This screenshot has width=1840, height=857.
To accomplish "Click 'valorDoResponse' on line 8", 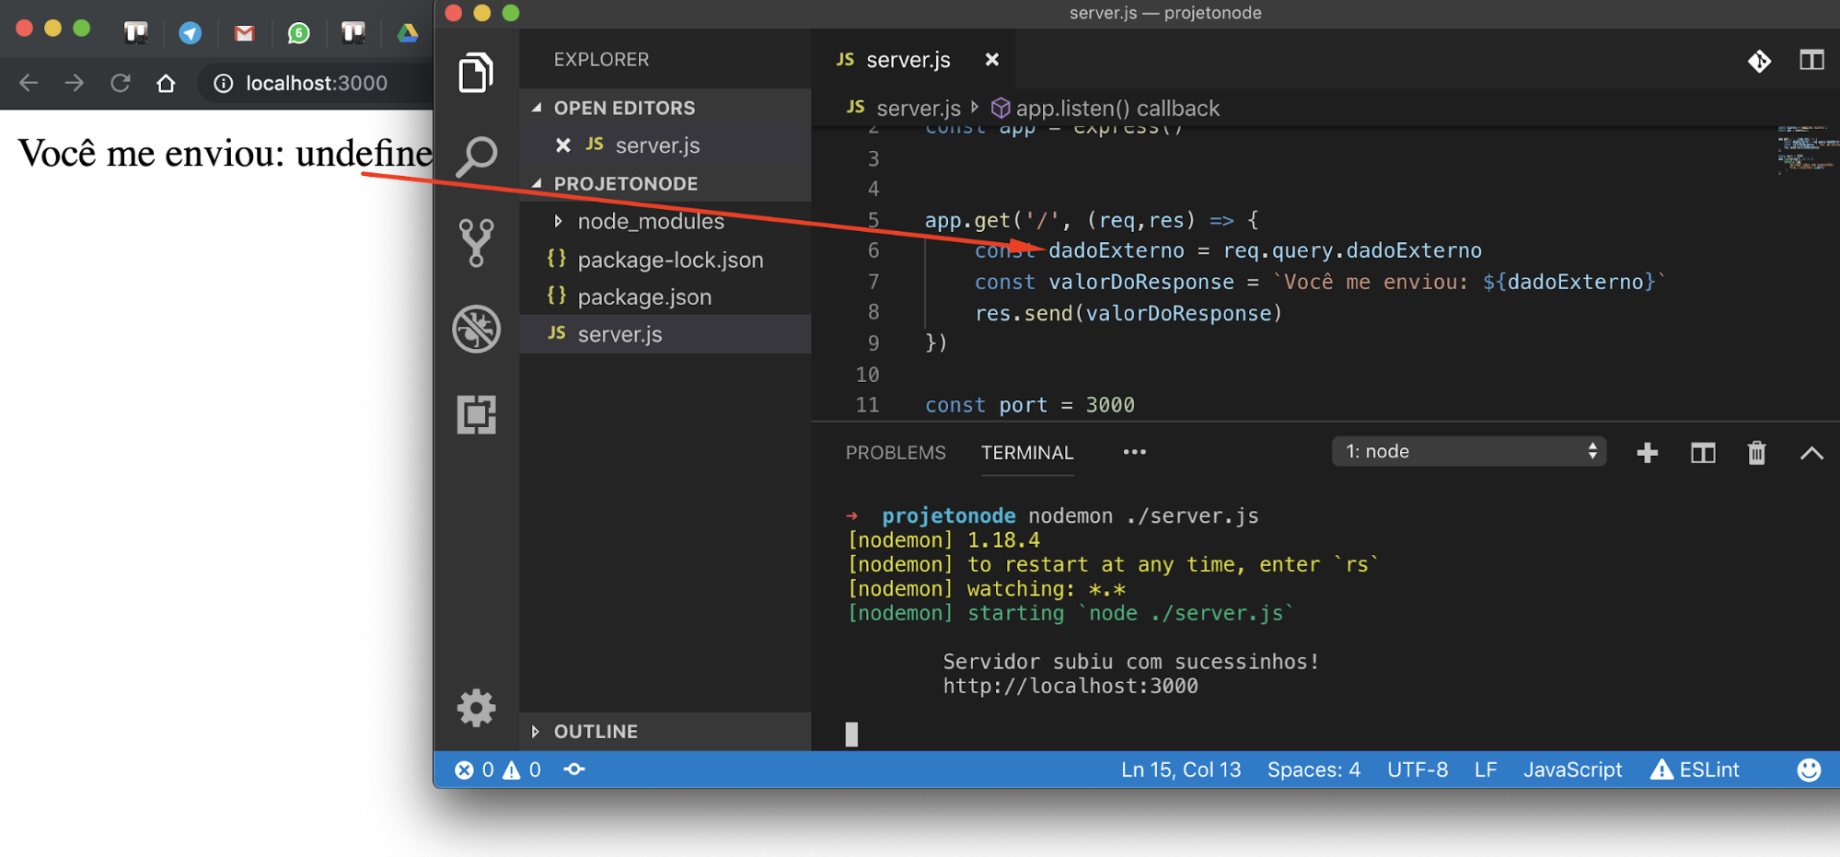I will point(1178,313).
